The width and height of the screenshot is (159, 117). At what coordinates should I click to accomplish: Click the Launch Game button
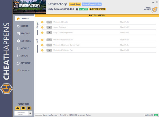click(75, 4)
